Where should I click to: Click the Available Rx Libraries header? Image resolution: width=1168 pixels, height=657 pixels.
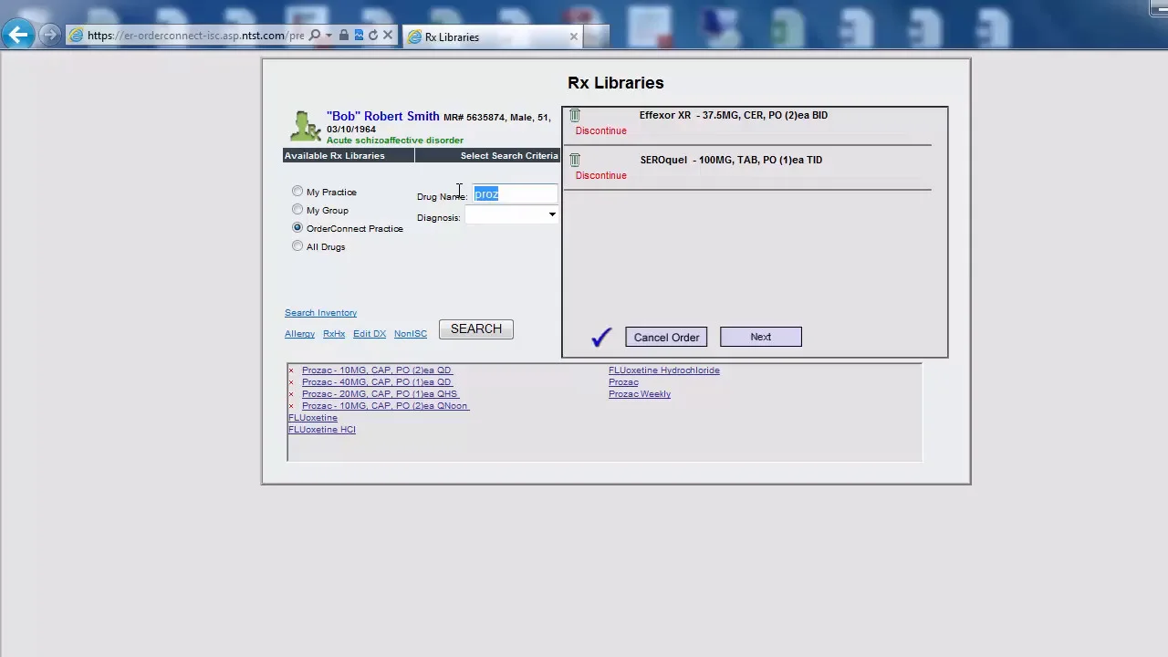tap(335, 155)
